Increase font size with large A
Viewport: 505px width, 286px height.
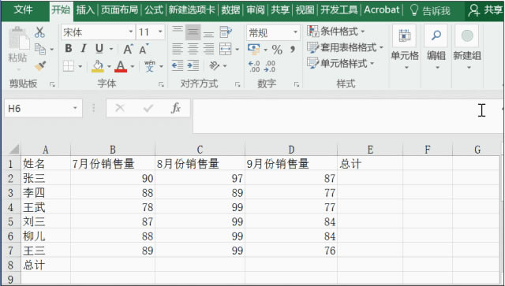point(128,49)
